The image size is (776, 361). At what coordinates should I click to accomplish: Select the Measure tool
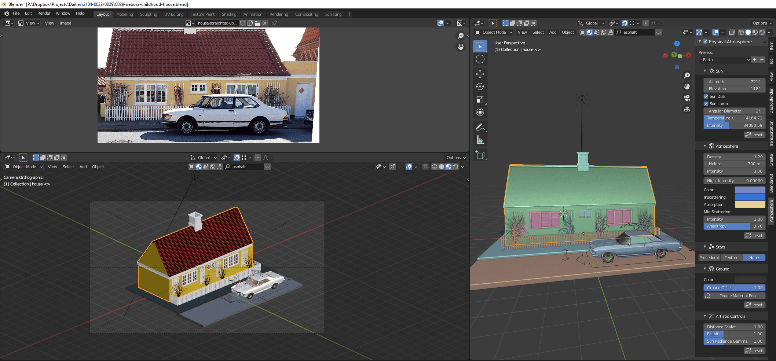(480, 140)
